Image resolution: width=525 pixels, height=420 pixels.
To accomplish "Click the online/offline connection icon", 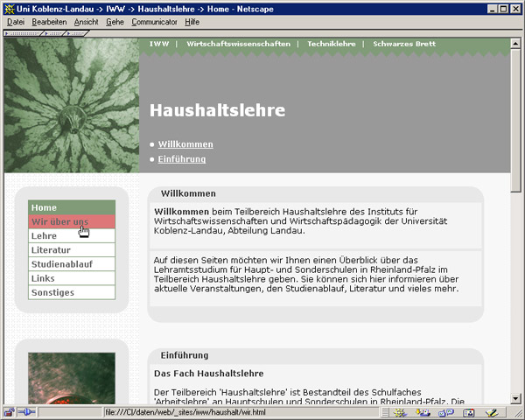I will tap(26, 412).
